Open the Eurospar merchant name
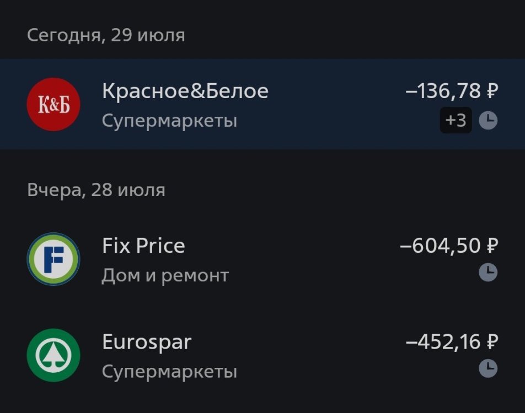 (x=147, y=342)
